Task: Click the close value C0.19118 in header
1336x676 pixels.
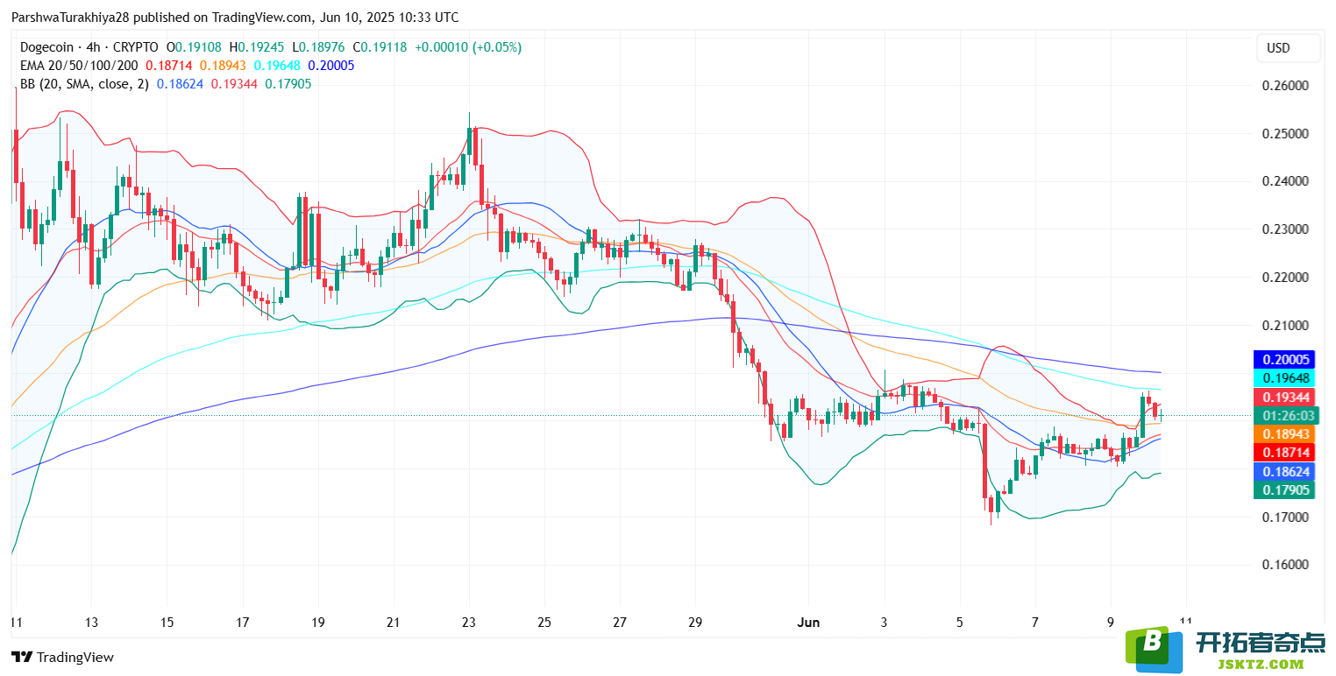Action: coord(380,47)
